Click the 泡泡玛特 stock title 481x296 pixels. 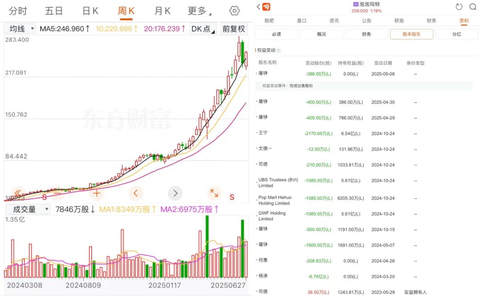click(369, 4)
